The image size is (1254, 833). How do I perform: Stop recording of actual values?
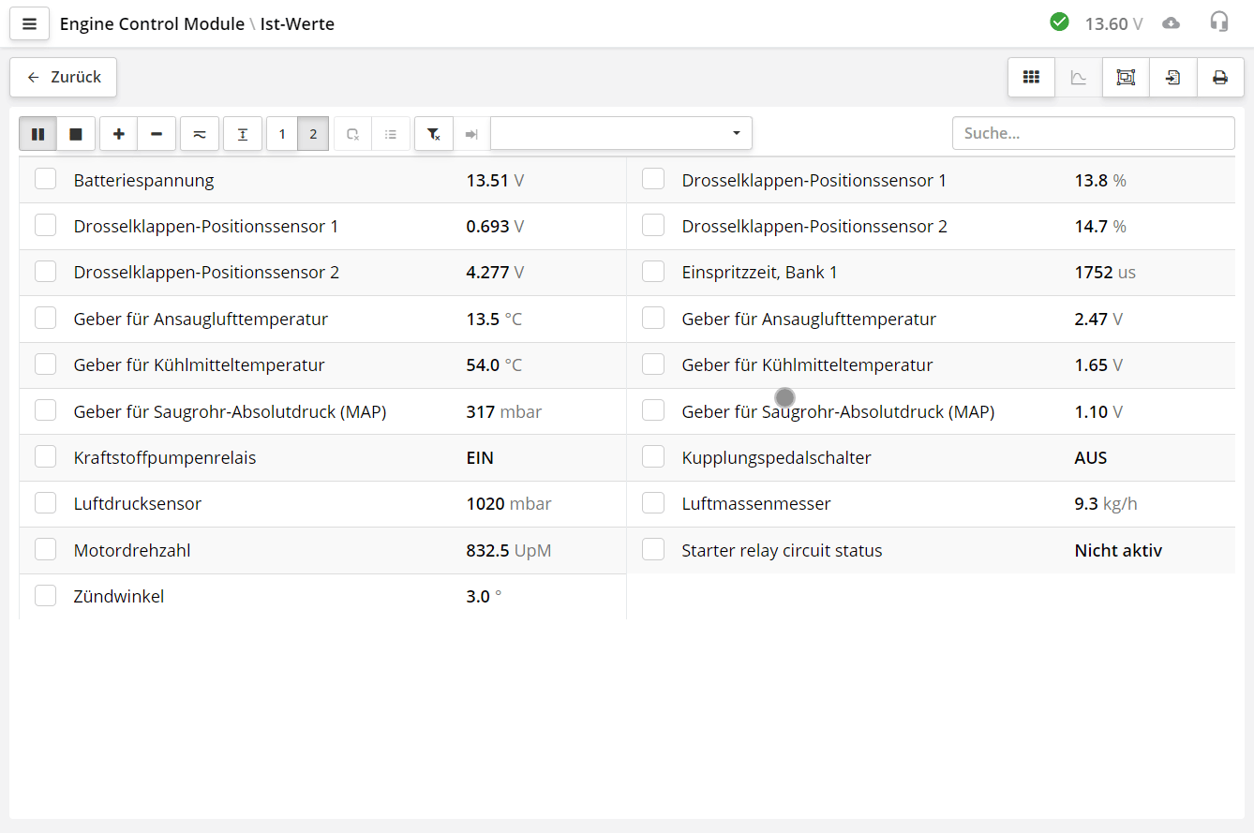(76, 133)
